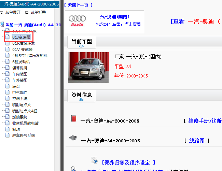The height and width of the screenshot is (171, 222).
Task: Go back via 返回上一页 link
Action: [78, 5]
